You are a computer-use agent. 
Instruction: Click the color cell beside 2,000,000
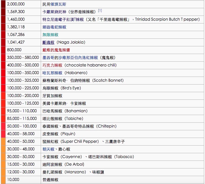coord(3,4)
